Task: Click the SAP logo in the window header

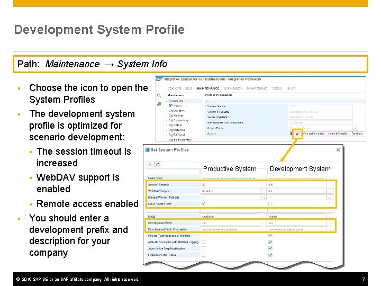Action: click(159, 79)
